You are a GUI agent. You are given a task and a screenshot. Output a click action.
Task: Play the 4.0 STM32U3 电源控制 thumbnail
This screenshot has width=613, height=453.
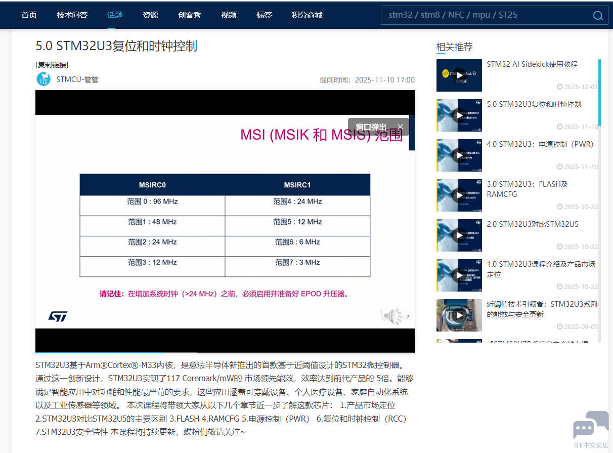click(459, 155)
